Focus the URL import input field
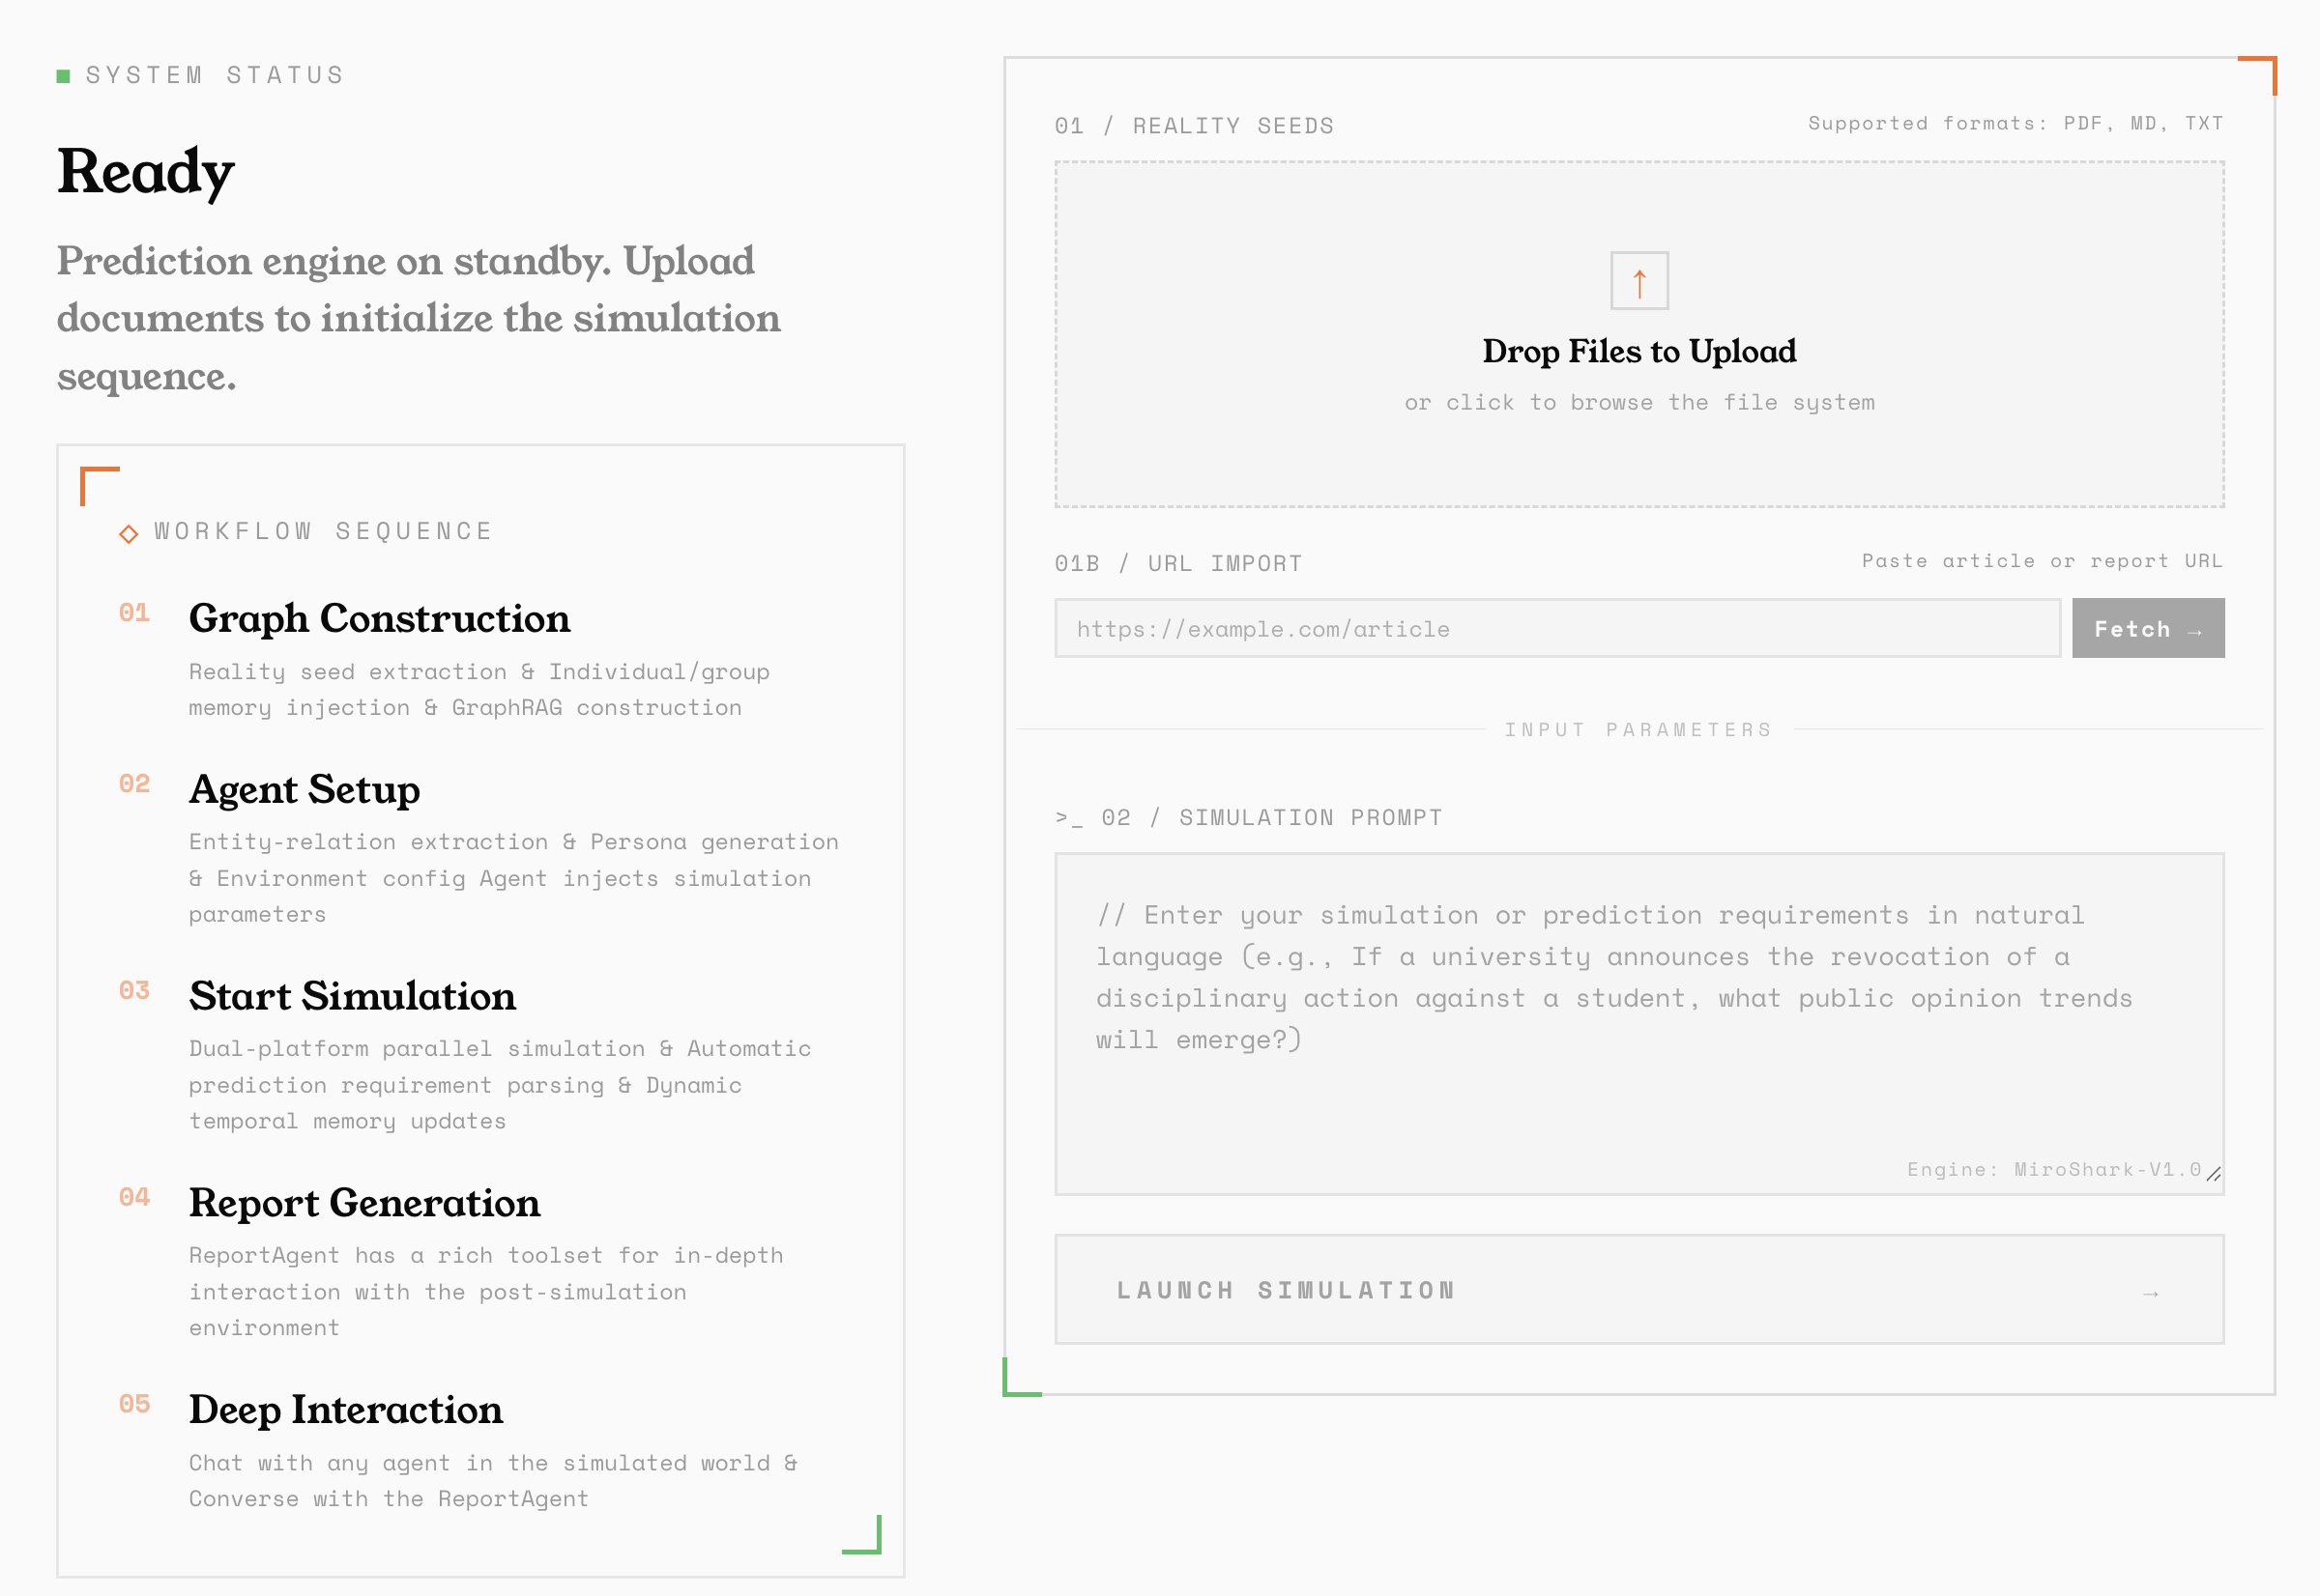The image size is (2320, 1596). (1556, 629)
